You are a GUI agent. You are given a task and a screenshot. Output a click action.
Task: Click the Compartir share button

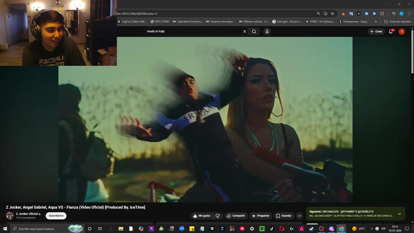click(x=236, y=216)
